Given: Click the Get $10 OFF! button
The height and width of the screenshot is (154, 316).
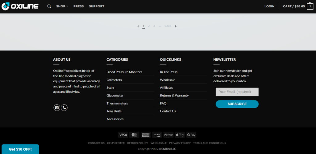Looking at the screenshot, I should [x=20, y=149].
